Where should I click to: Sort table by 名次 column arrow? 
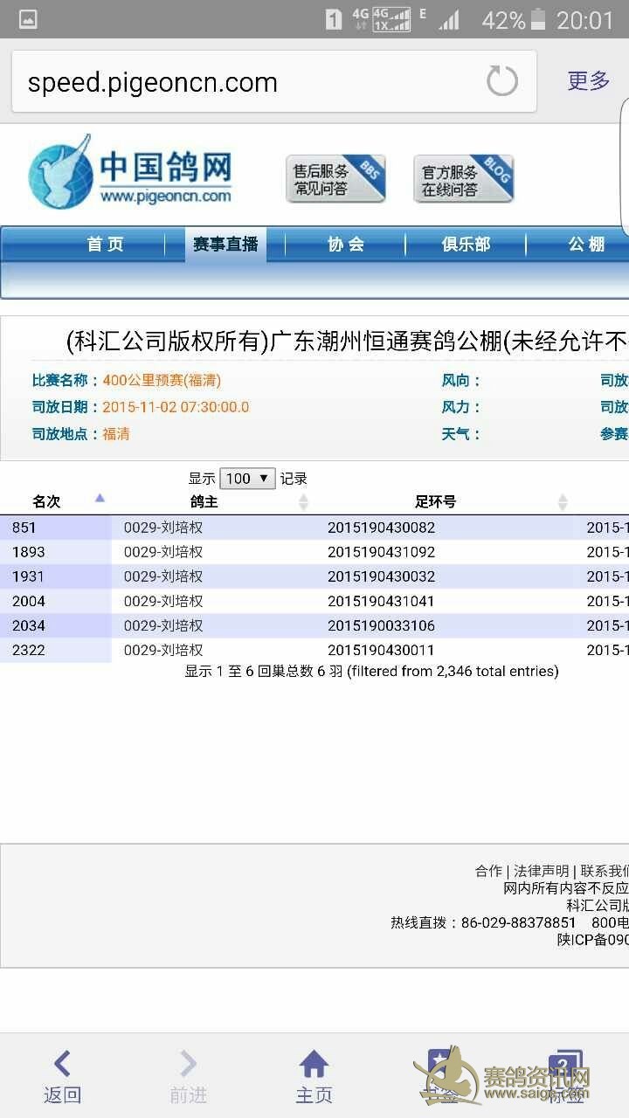[x=100, y=500]
